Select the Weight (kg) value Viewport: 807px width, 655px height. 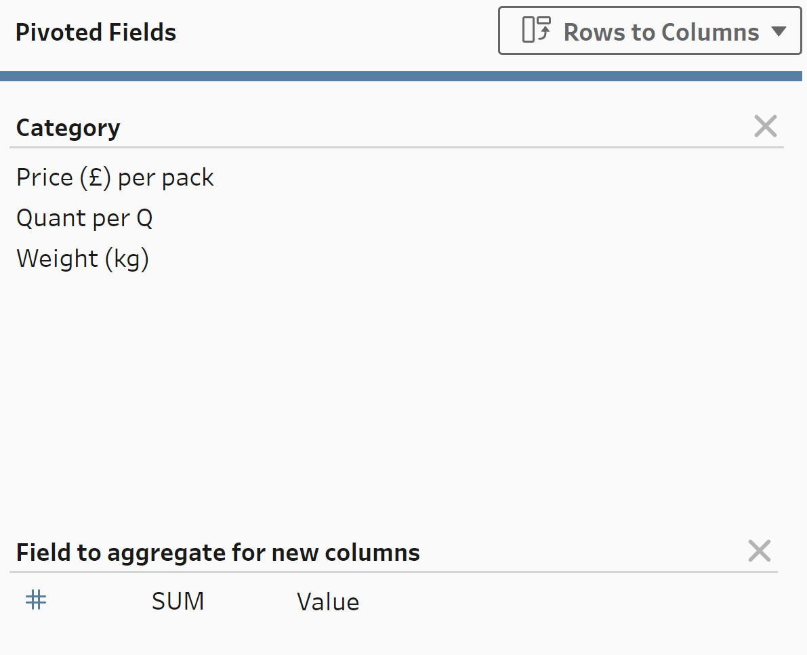(83, 259)
